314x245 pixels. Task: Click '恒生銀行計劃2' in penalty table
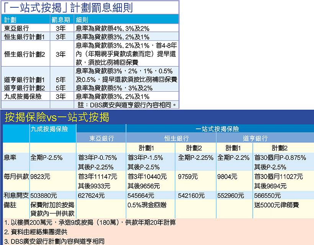25,54
